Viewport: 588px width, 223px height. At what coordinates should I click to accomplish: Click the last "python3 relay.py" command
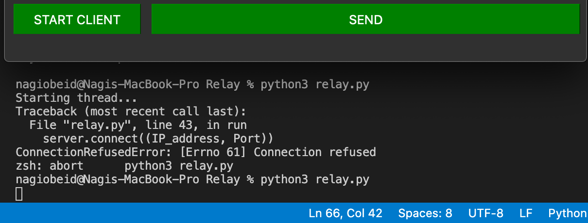[x=315, y=180]
